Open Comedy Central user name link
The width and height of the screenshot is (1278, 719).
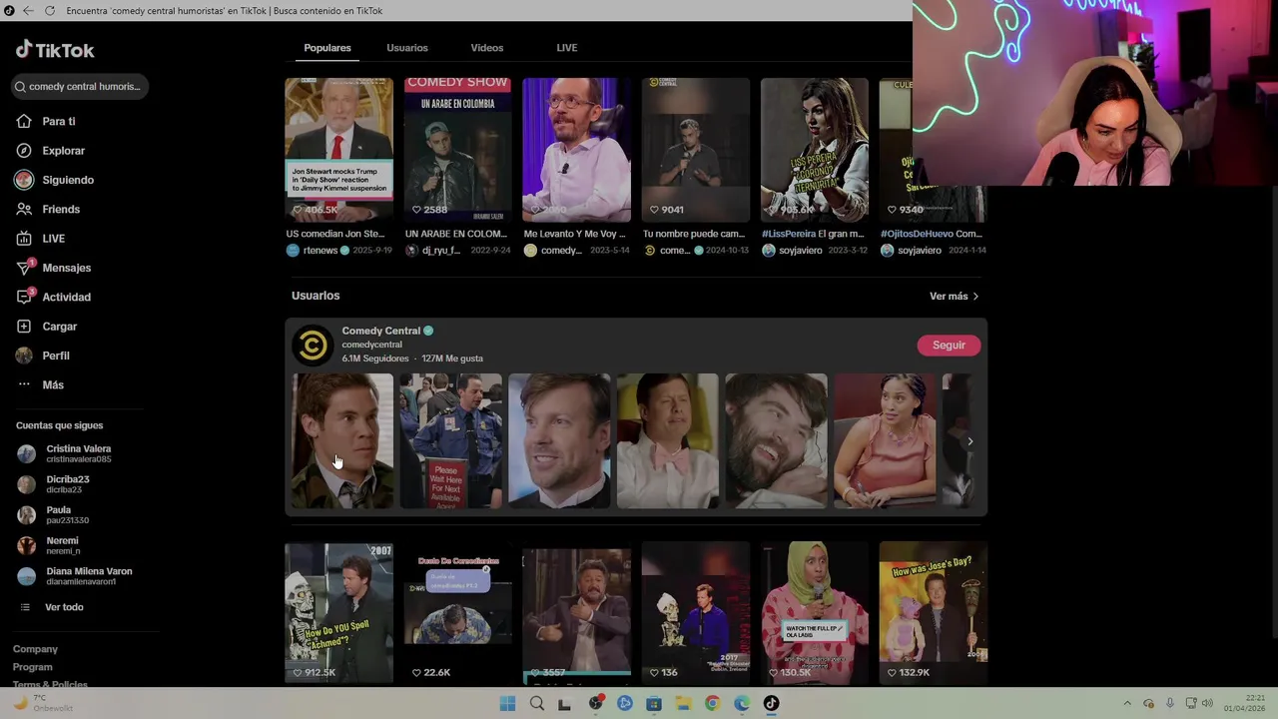380,331
